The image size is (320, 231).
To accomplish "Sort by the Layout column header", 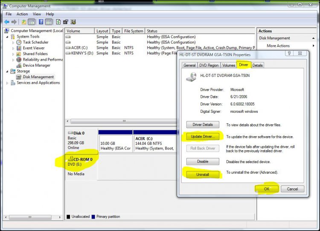I will coord(102,31).
